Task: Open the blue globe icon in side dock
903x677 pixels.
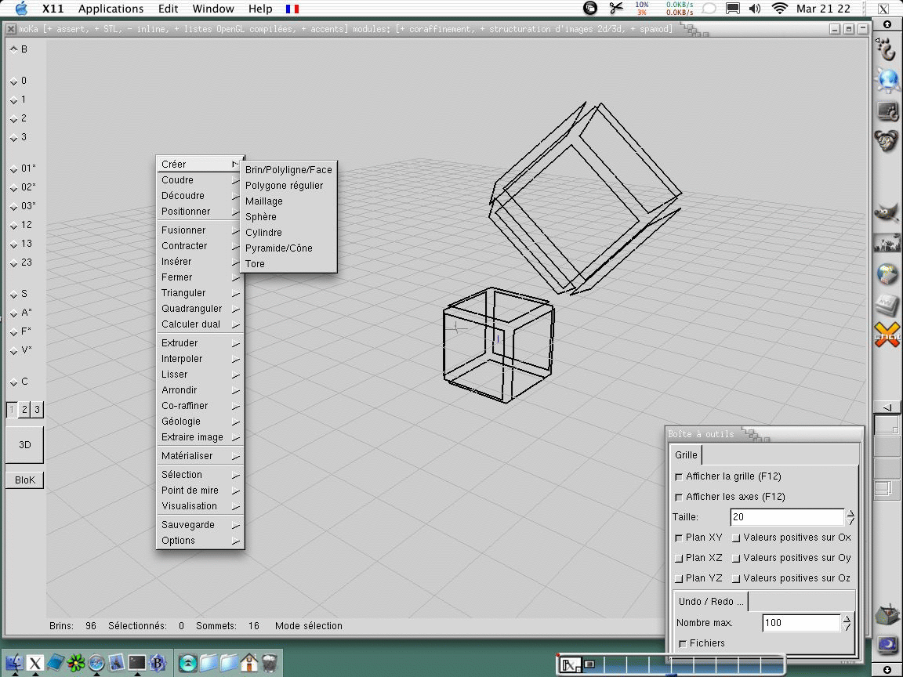Action: click(x=887, y=79)
